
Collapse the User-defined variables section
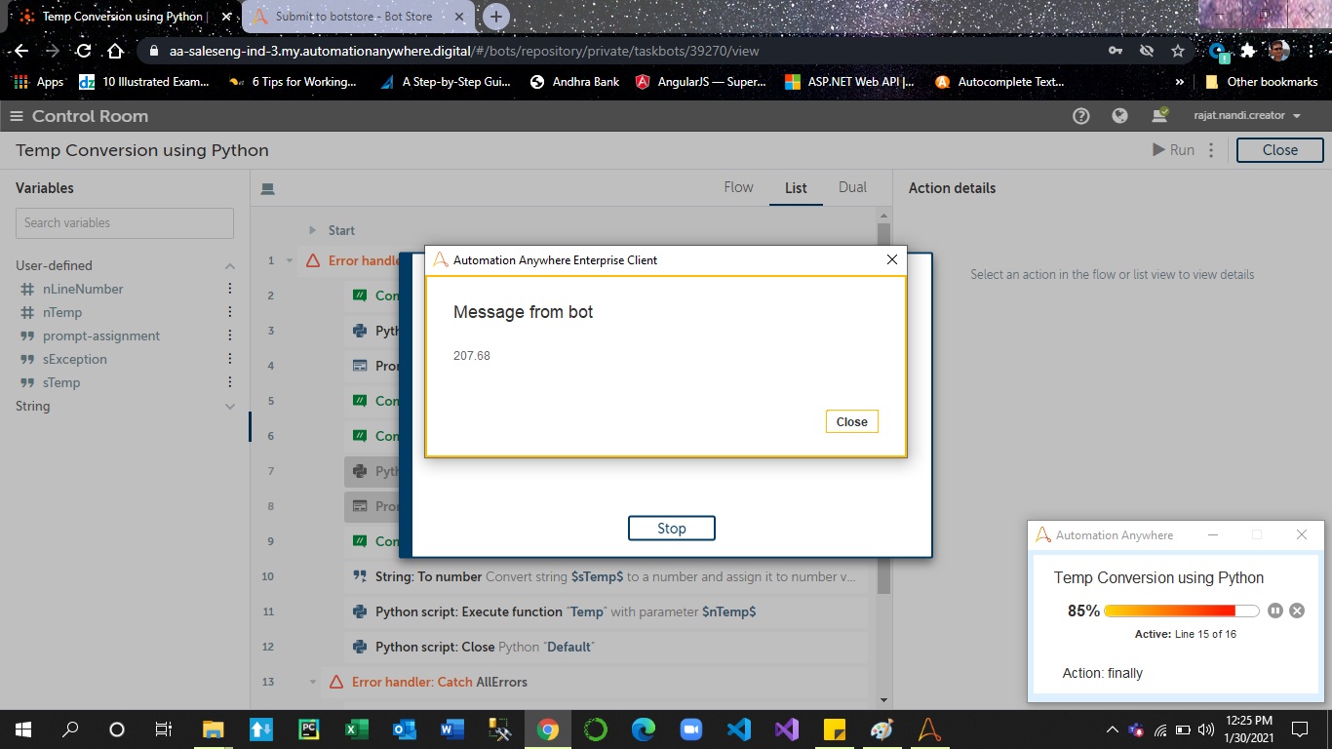coord(230,266)
